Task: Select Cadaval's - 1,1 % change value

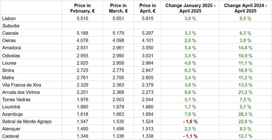Action: click(190, 136)
